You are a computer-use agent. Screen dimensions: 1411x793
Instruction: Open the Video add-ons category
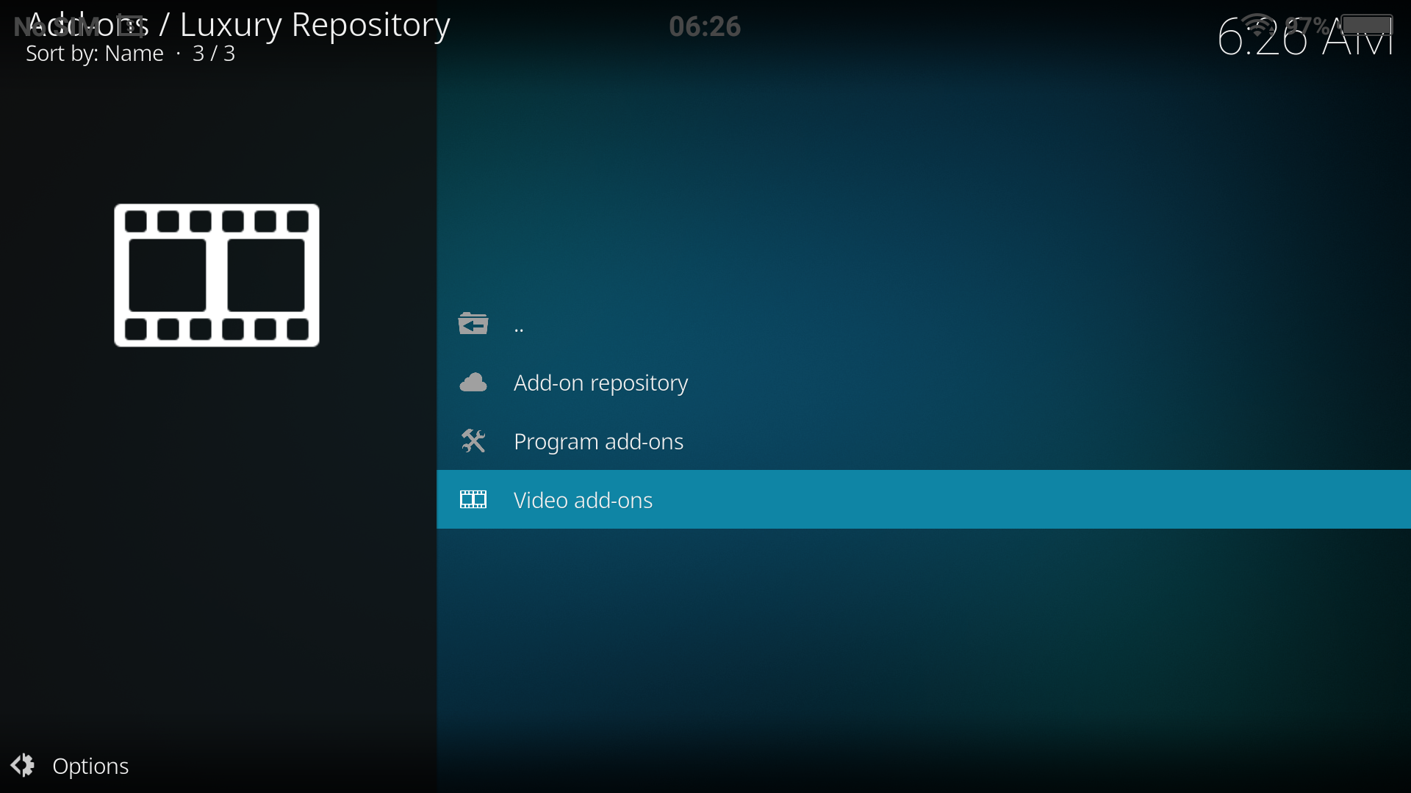583,499
